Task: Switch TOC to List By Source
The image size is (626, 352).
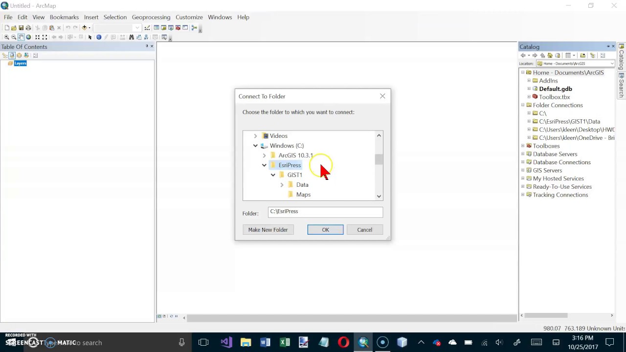Action: pyautogui.click(x=12, y=55)
